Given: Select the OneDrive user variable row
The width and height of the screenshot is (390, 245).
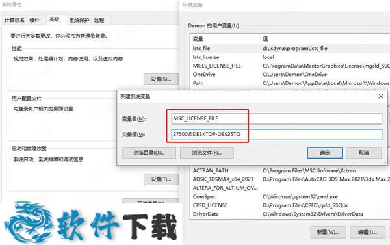Looking at the screenshot, I should [290, 75].
